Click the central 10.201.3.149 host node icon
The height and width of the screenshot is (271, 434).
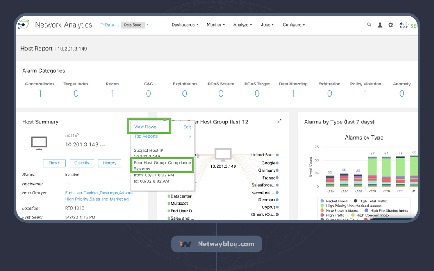tap(223, 155)
